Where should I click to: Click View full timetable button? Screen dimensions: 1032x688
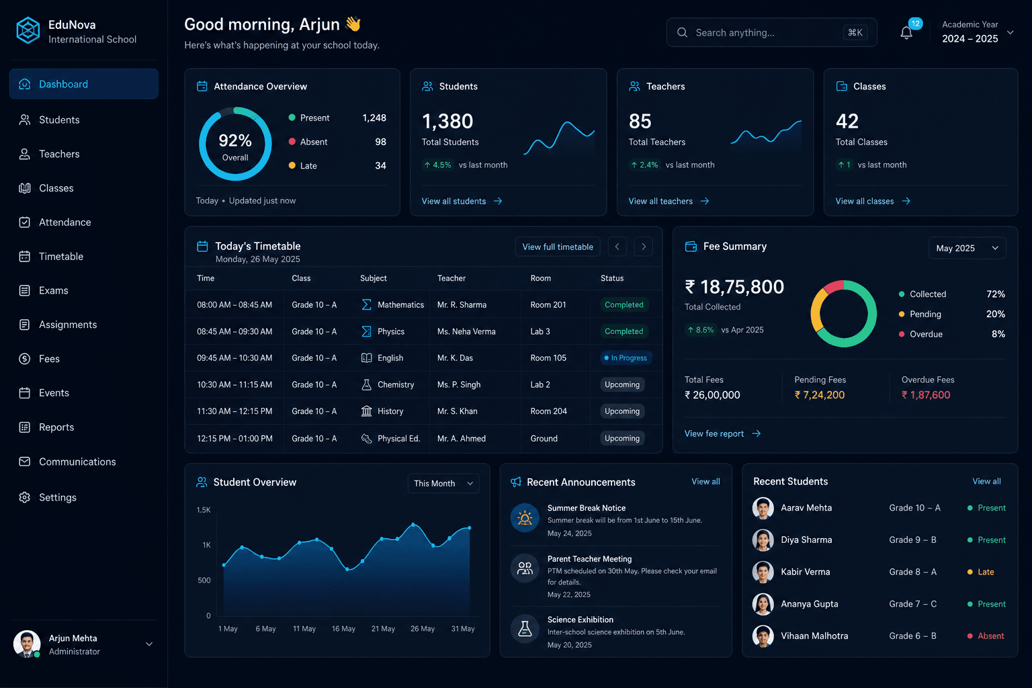click(x=558, y=247)
